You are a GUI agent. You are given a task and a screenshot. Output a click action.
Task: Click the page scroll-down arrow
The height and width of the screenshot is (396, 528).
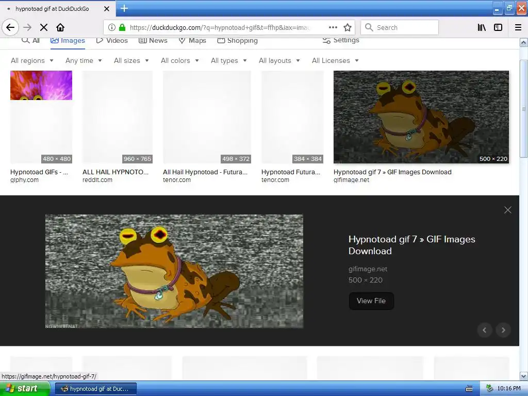click(x=523, y=376)
